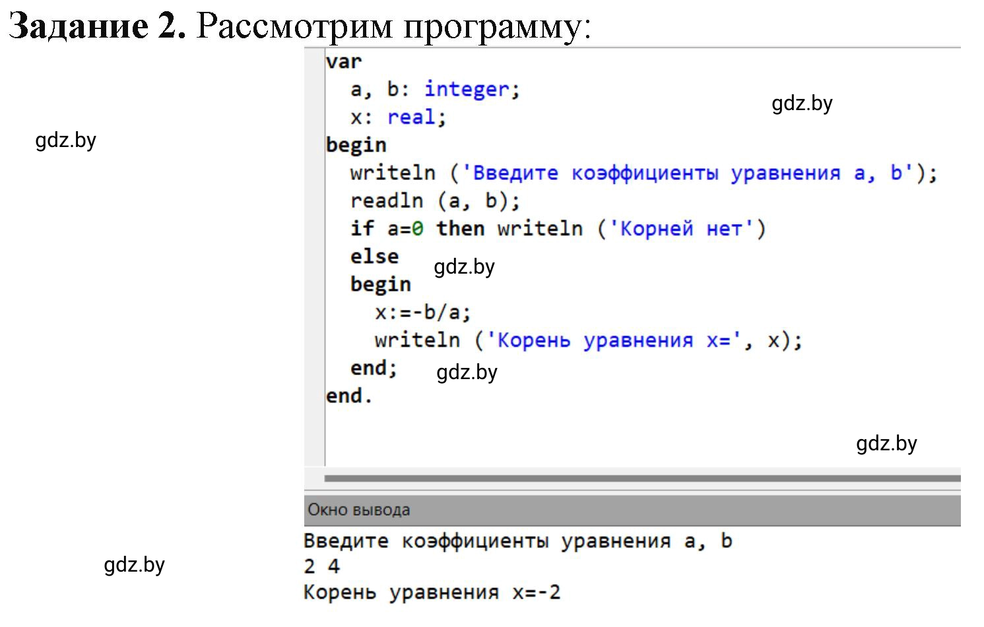Click the 'x: real;' declaration line

coord(399,117)
